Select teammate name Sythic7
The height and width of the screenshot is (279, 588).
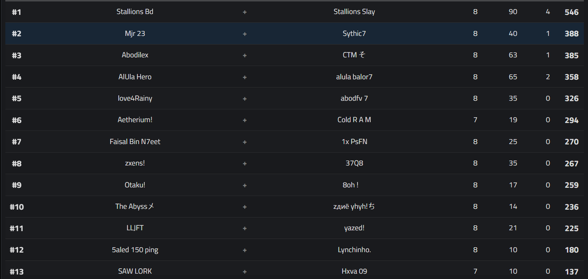[x=354, y=33]
